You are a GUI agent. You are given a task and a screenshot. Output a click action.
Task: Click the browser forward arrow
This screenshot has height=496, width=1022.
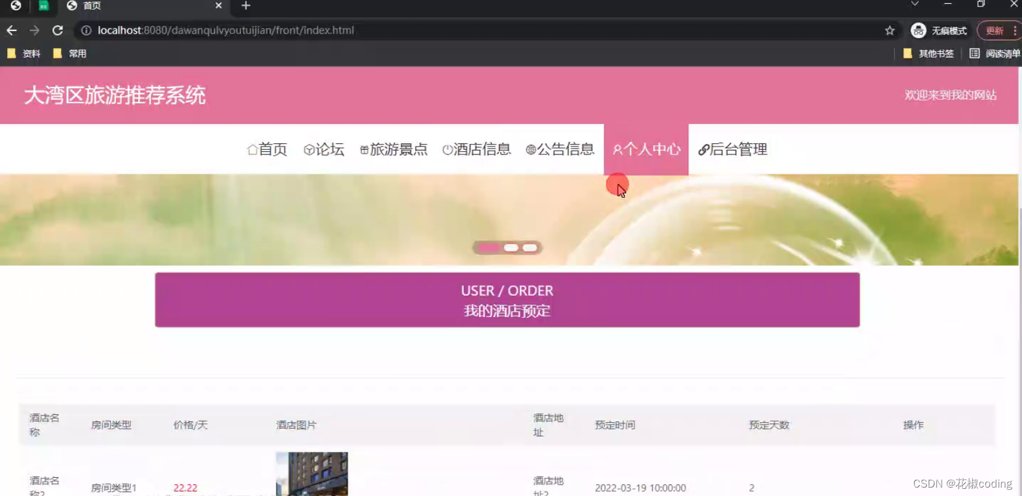[34, 30]
